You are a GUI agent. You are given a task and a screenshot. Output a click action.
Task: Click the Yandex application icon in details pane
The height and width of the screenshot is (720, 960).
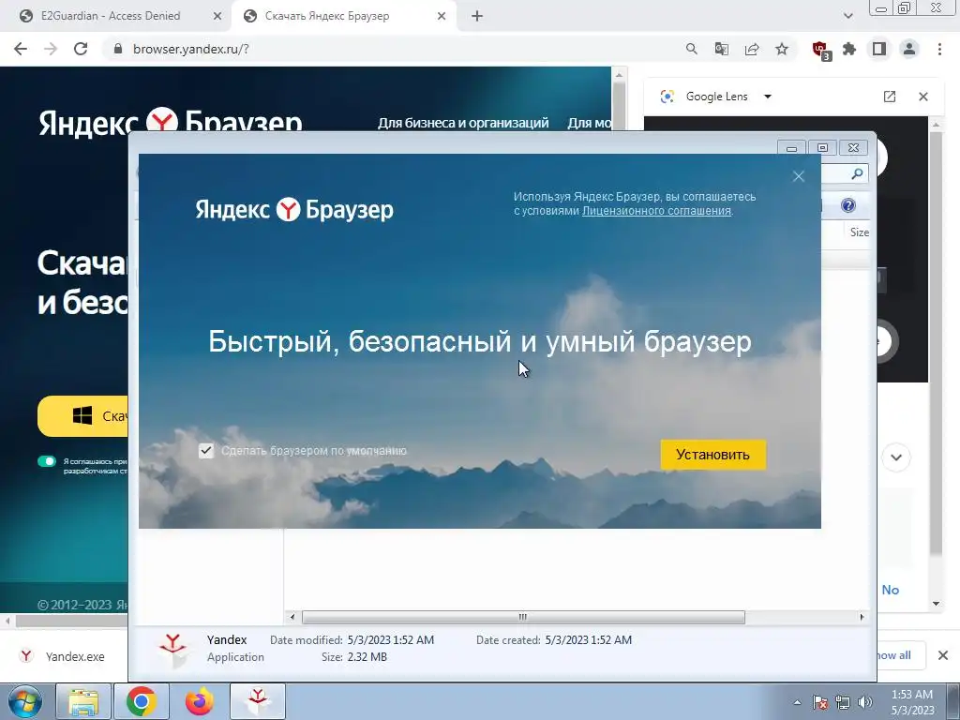[x=173, y=651]
